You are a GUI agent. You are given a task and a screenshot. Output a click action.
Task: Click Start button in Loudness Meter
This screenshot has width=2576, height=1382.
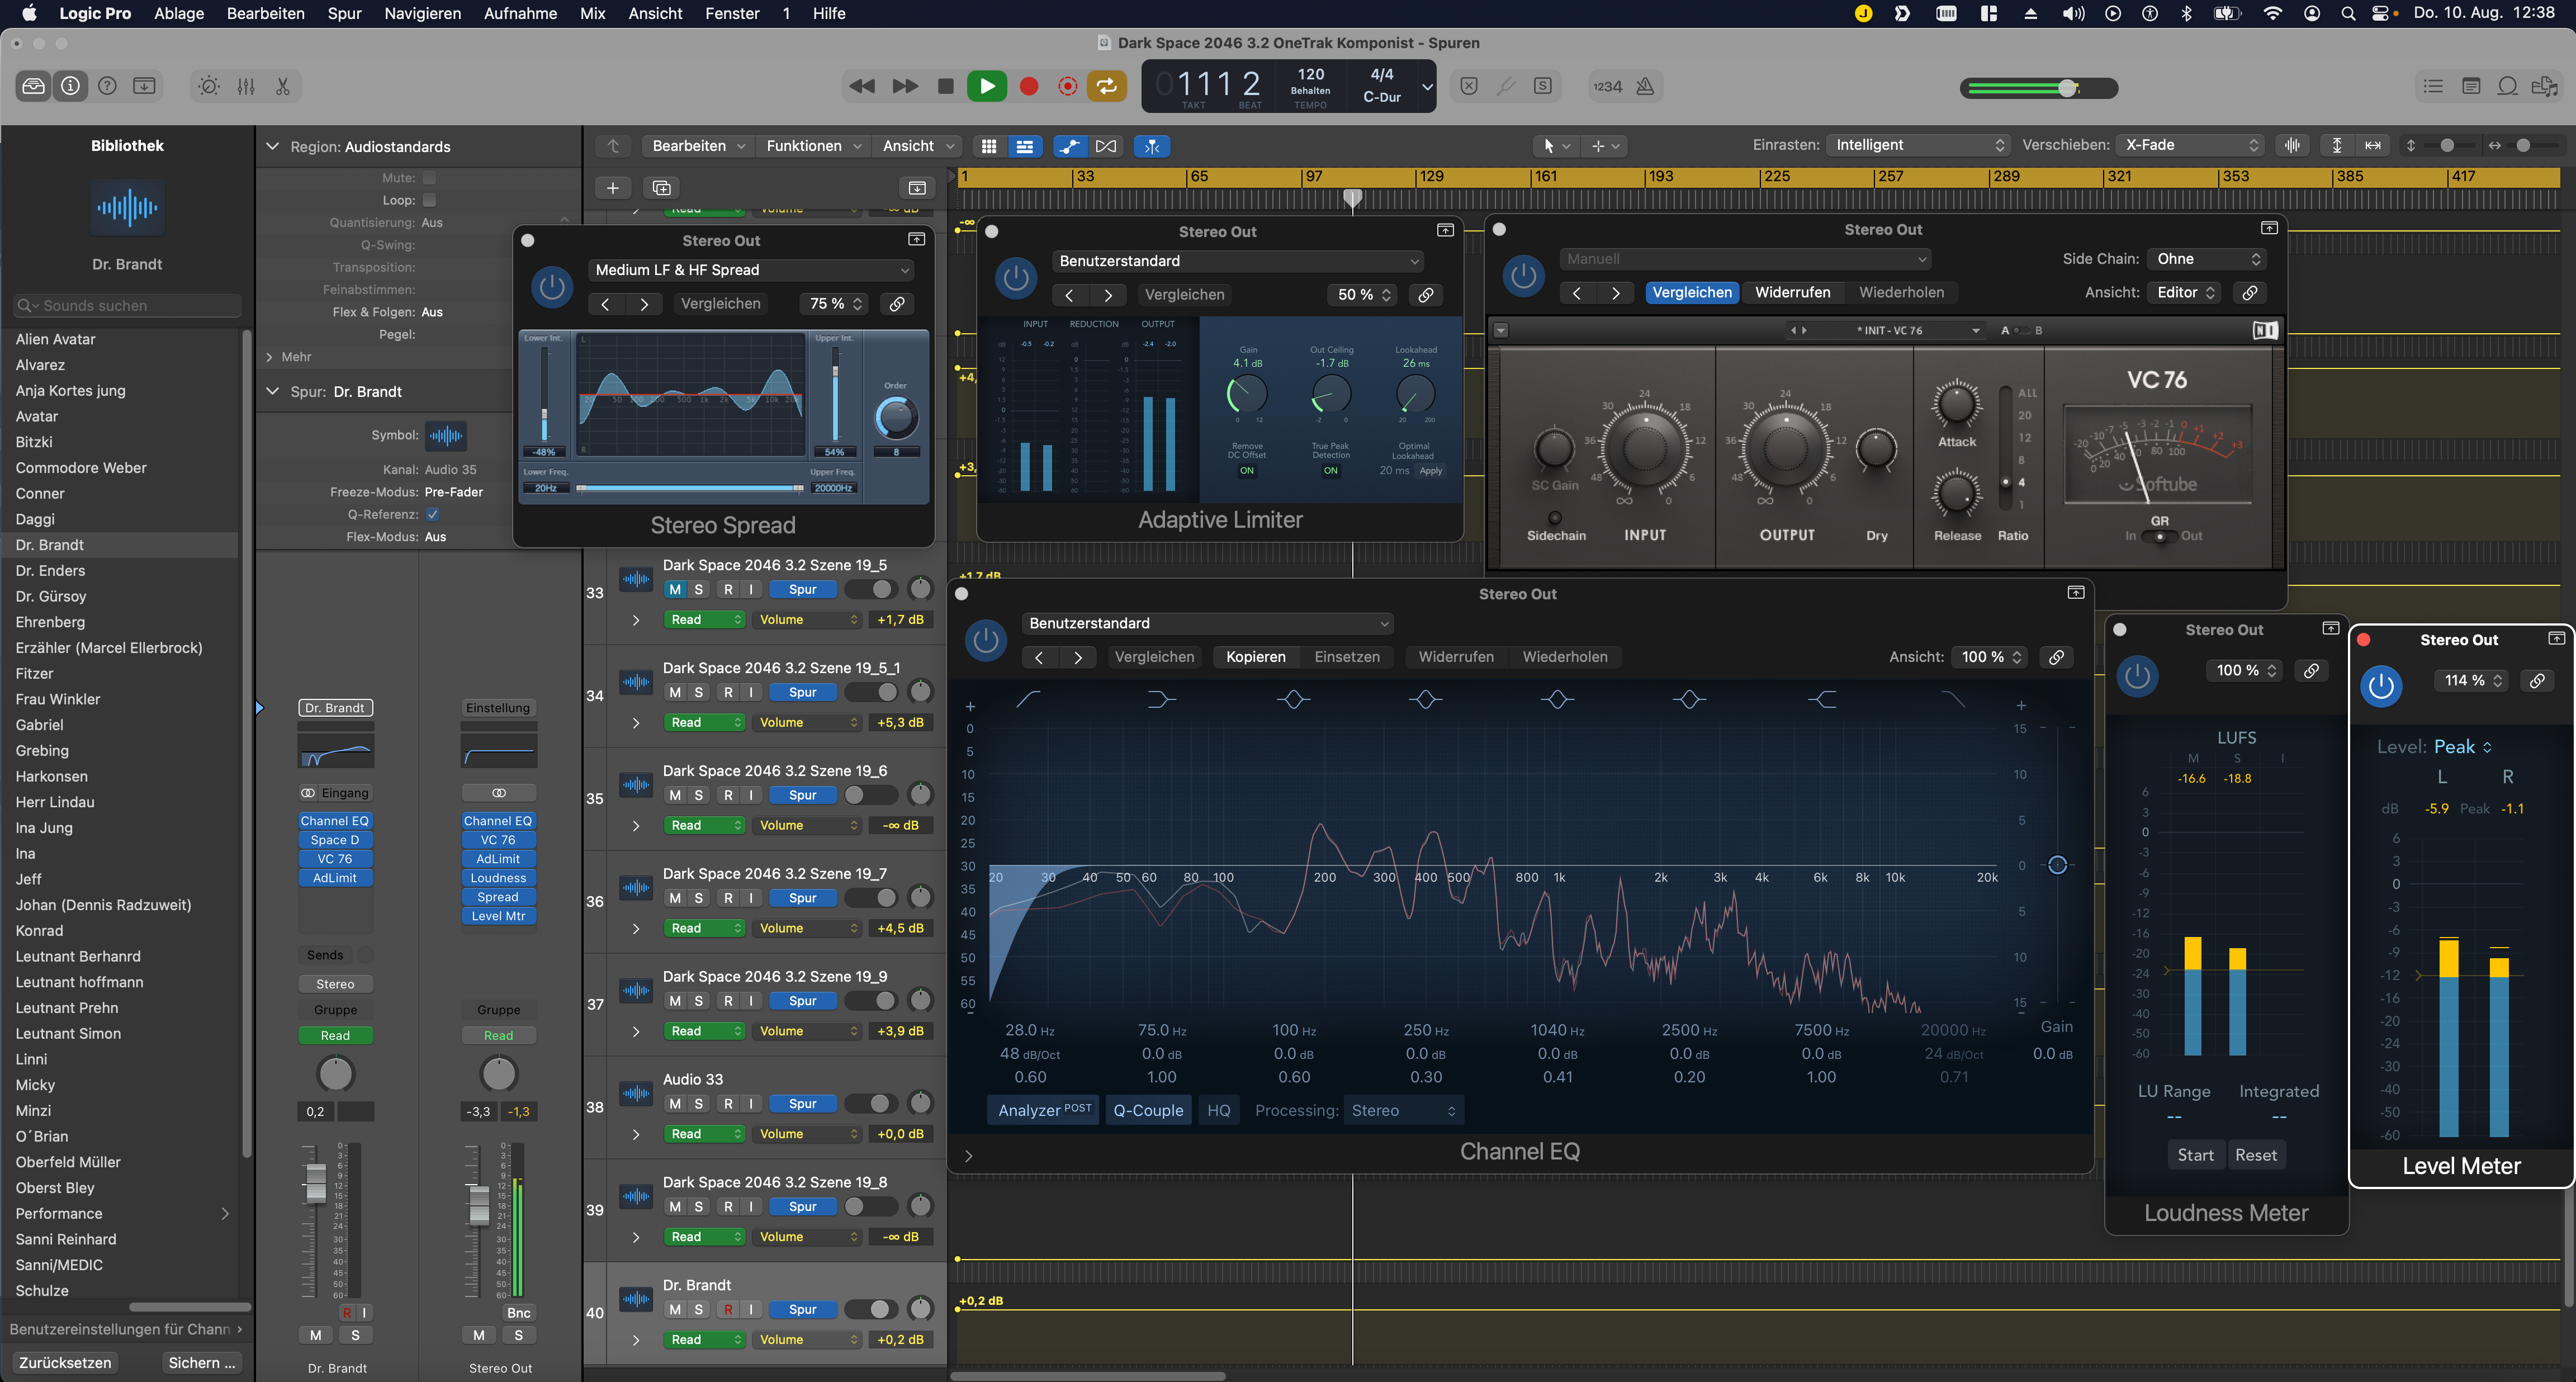pos(2195,1155)
